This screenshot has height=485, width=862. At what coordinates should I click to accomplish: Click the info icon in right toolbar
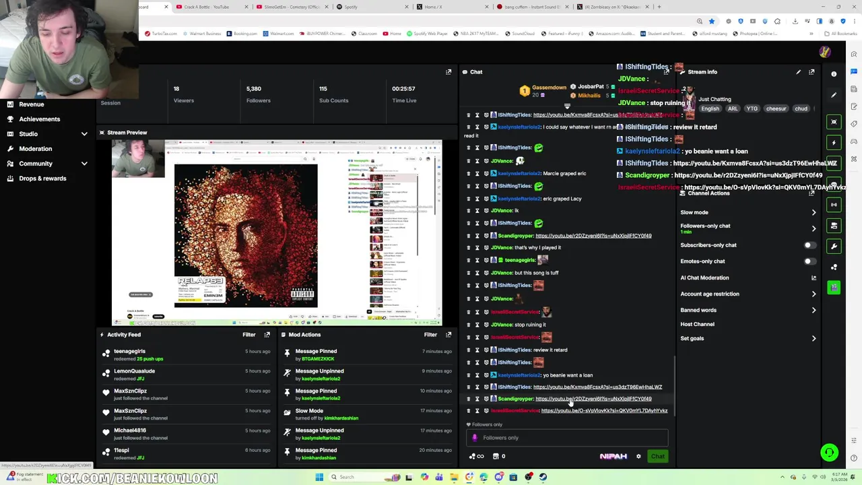click(834, 74)
